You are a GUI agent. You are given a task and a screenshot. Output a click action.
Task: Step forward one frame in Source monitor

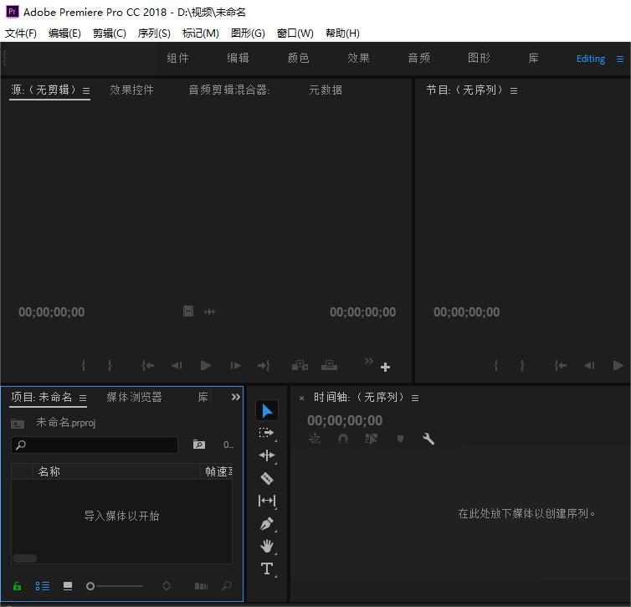235,366
